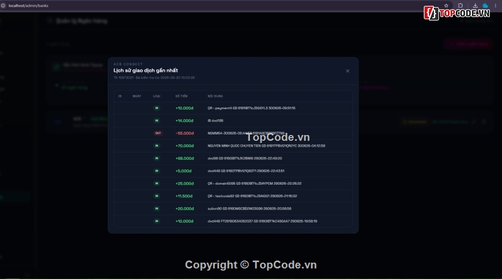The width and height of the screenshot is (502, 279).
Task: Click the NGÀY column header
Action: tap(137, 96)
